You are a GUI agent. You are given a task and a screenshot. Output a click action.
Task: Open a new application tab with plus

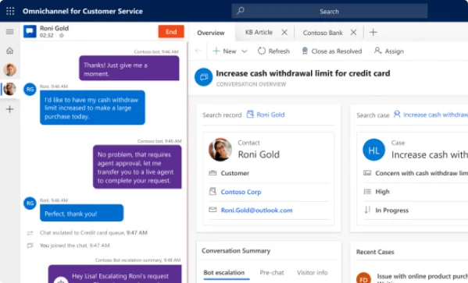pyautogui.click(x=373, y=32)
